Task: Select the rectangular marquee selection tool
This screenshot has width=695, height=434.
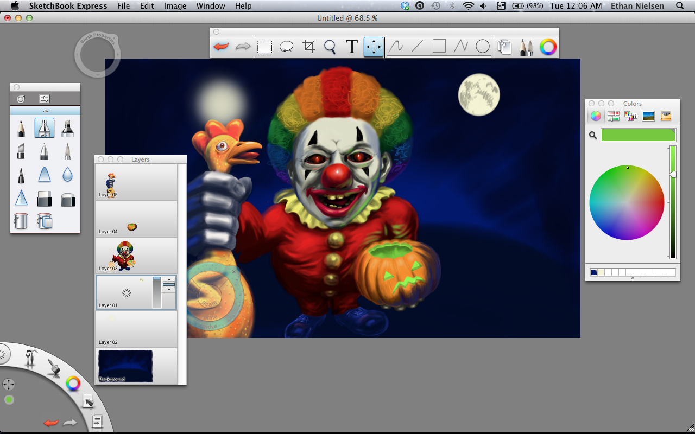Action: pos(264,47)
